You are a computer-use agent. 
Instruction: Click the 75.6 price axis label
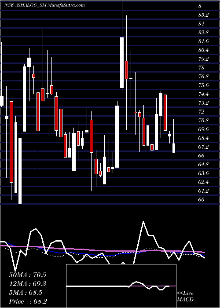pyautogui.click(x=203, y=85)
